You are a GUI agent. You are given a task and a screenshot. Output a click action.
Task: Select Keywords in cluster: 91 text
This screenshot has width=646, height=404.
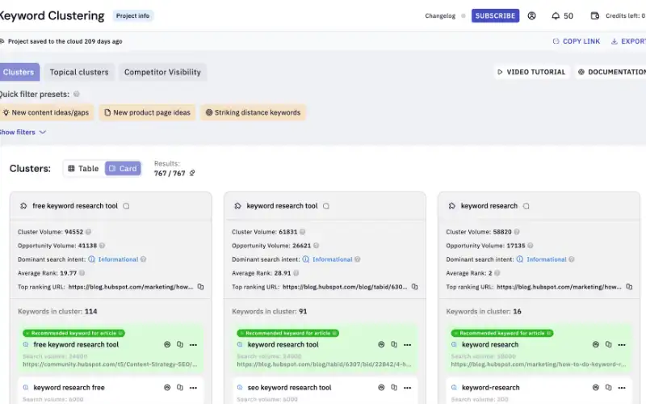click(270, 312)
